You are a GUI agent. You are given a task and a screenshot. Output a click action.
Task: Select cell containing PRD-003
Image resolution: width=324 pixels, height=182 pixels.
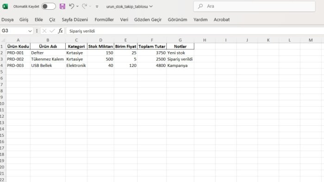18,66
